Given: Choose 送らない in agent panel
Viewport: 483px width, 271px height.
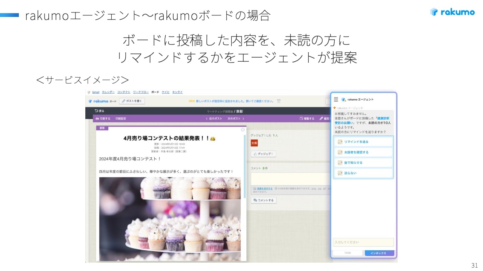Looking at the screenshot, I should 363,173.
